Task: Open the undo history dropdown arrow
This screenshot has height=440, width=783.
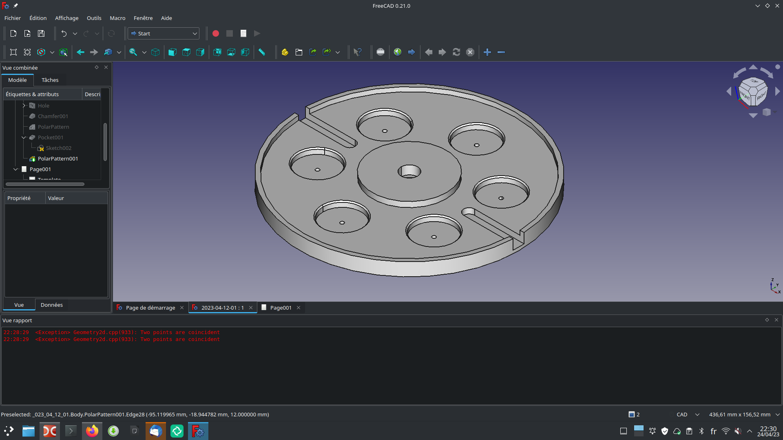Action: (x=75, y=33)
